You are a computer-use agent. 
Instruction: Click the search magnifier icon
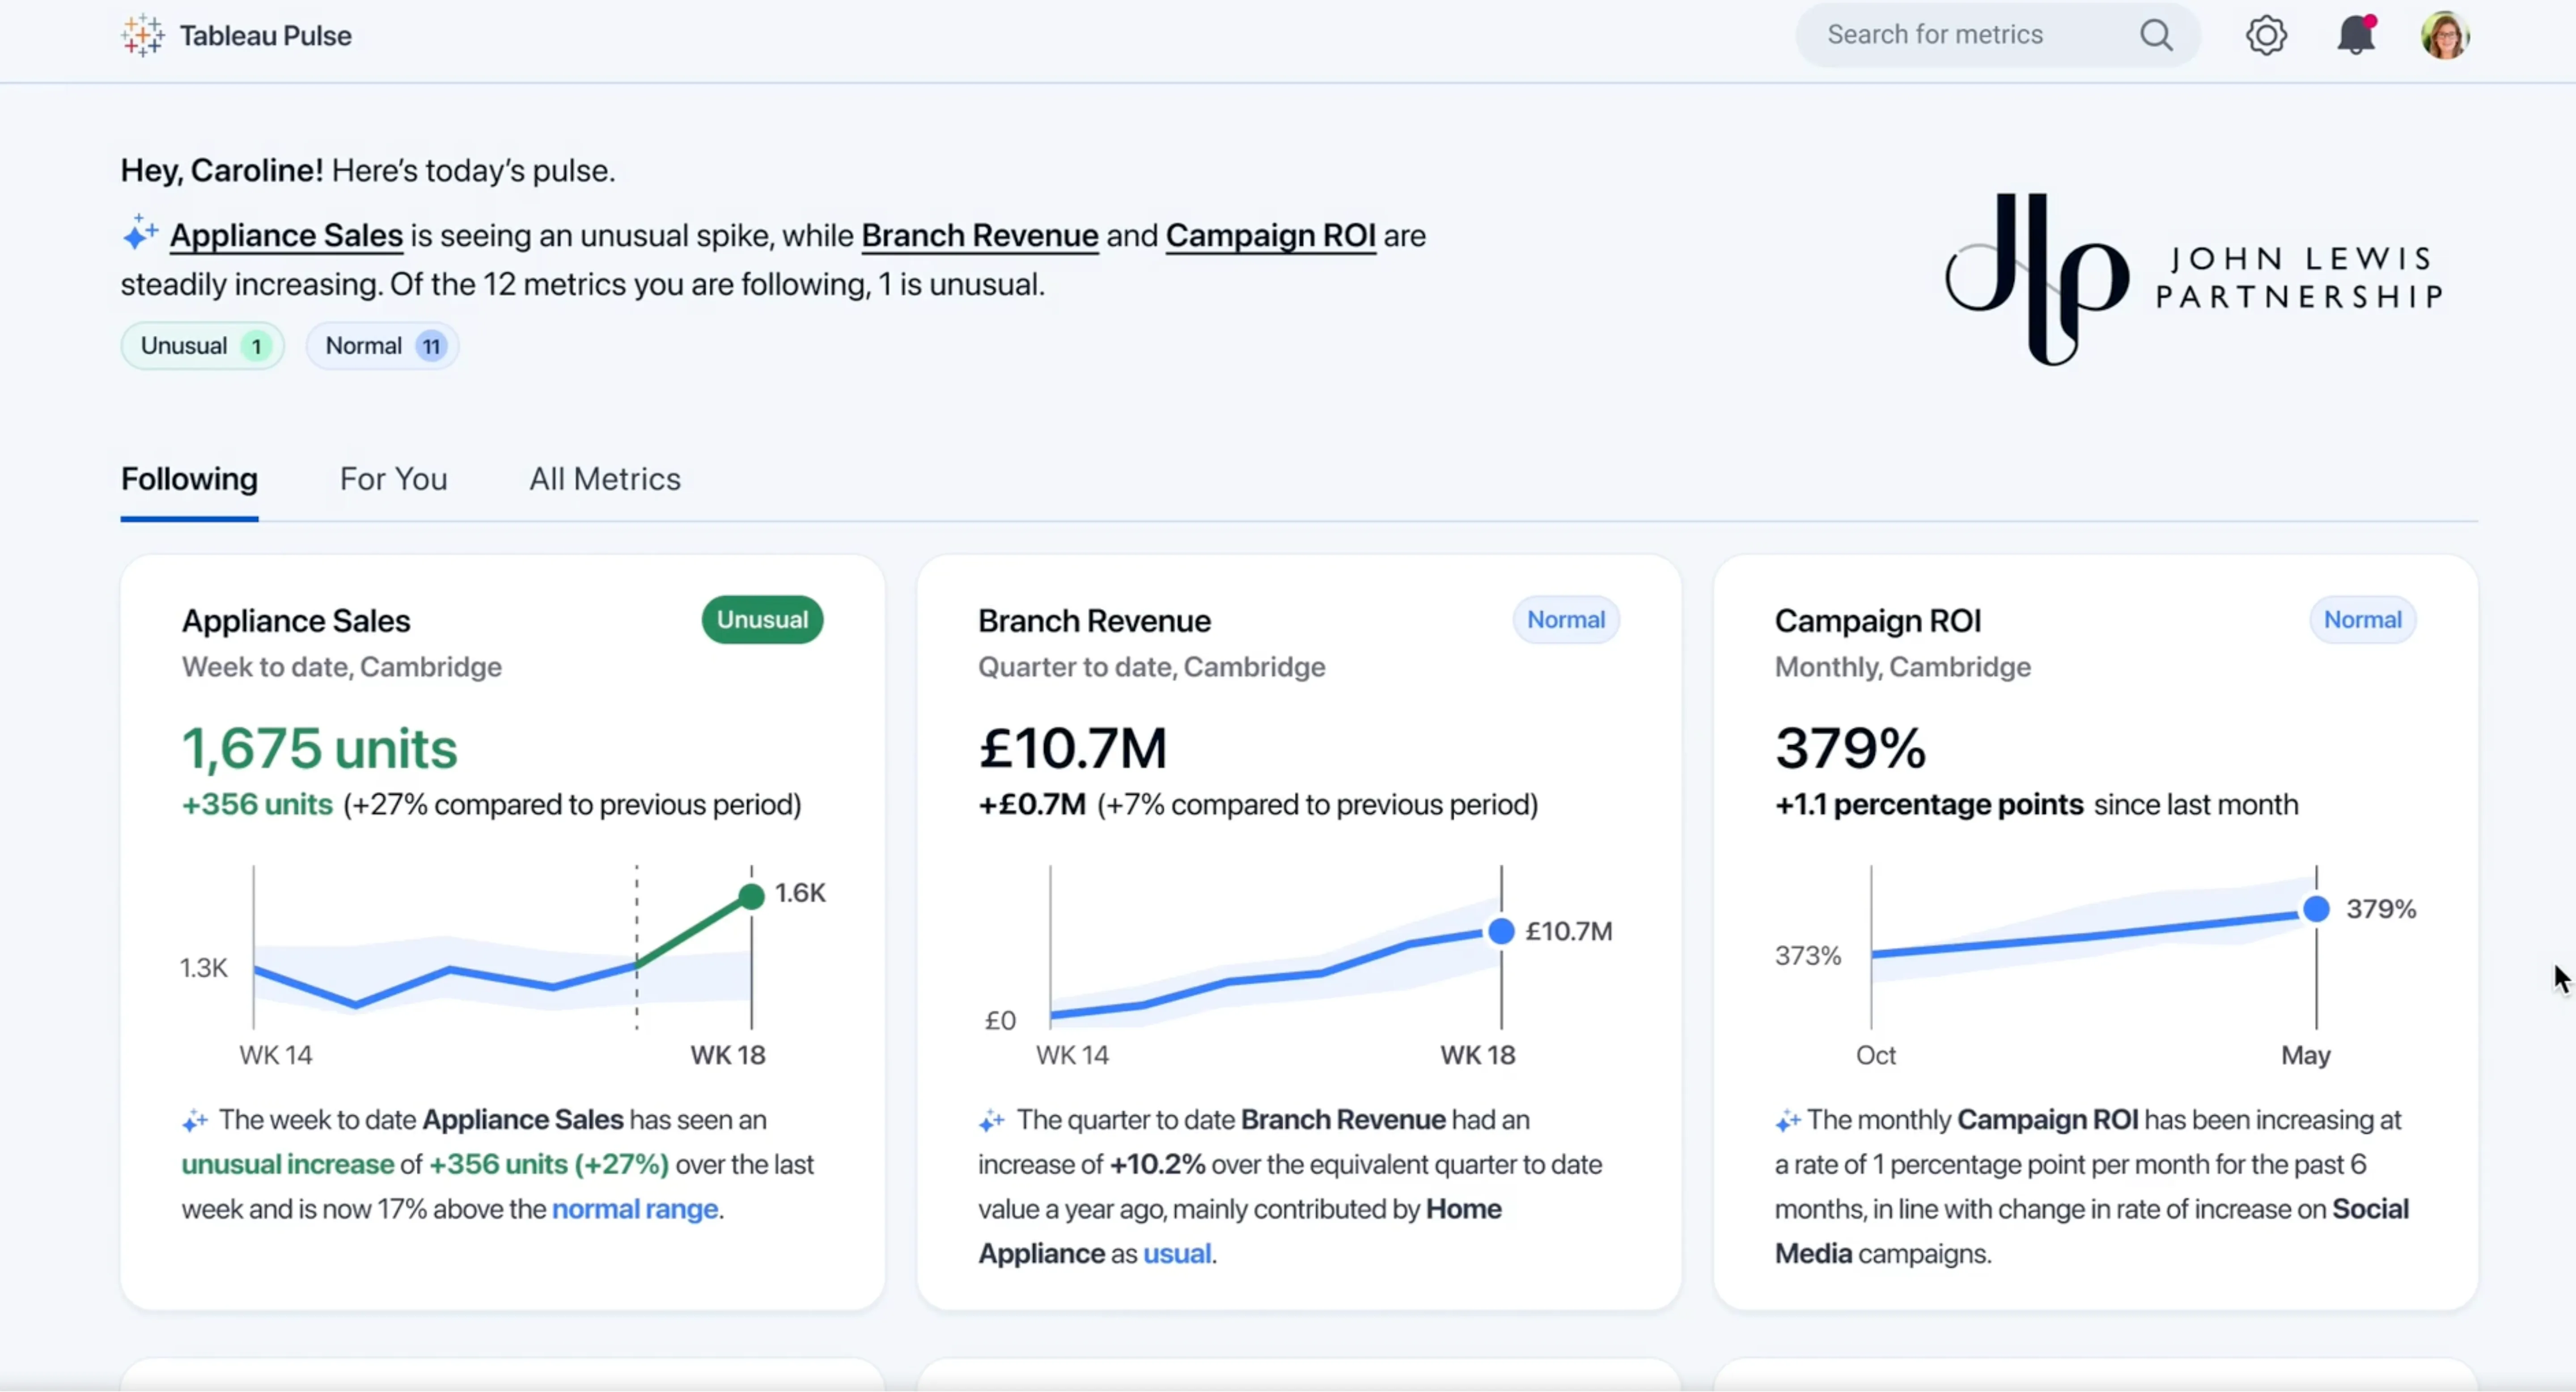click(x=2156, y=35)
